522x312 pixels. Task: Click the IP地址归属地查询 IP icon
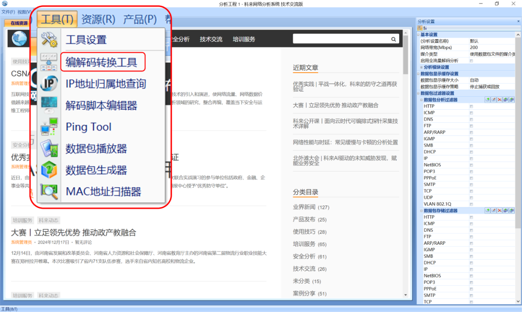[49, 83]
